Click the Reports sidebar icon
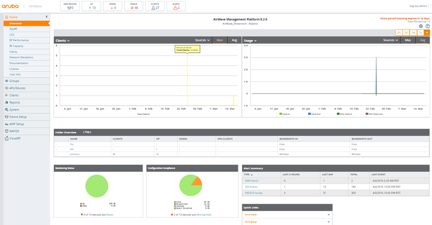Screen dimensions: 432x225 (x=7, y=102)
